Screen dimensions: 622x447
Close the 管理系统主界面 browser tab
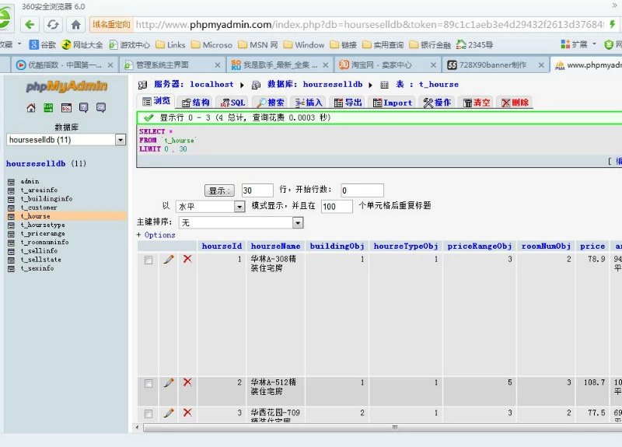(x=218, y=65)
